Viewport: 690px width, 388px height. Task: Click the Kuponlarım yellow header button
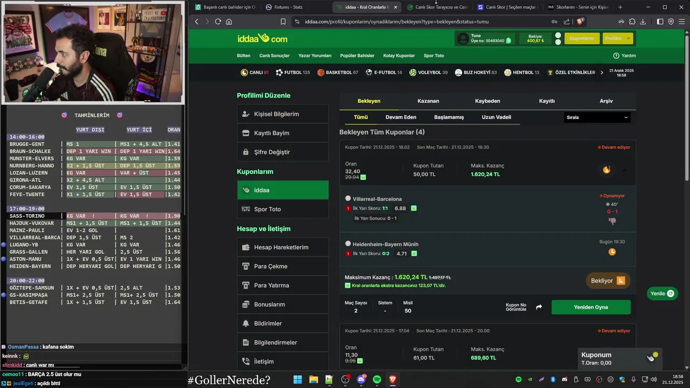(582, 38)
